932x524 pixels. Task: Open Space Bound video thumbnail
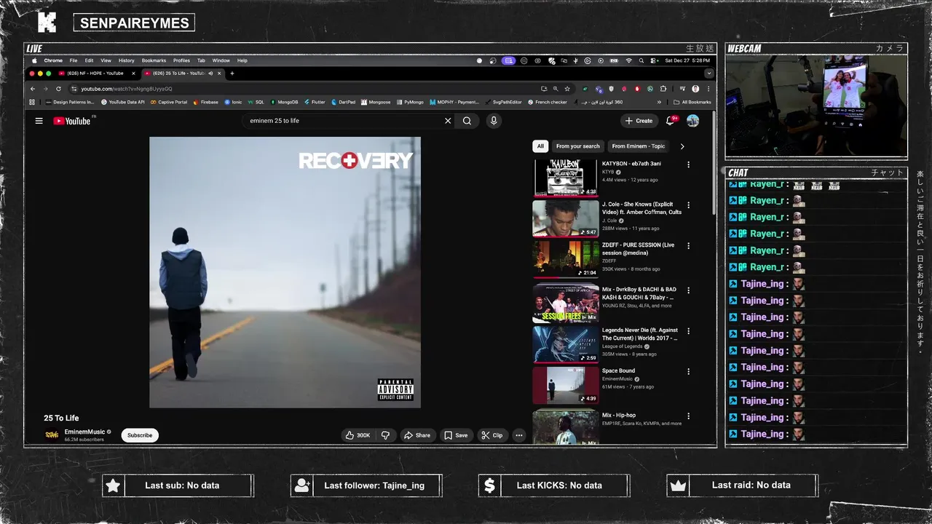pyautogui.click(x=566, y=385)
